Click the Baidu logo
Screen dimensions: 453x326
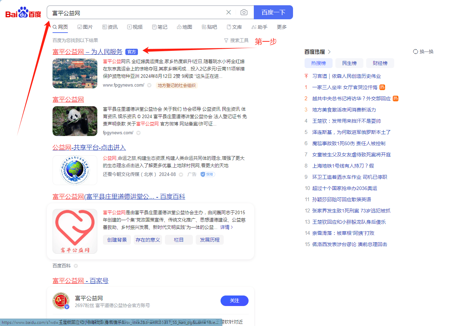[23, 13]
